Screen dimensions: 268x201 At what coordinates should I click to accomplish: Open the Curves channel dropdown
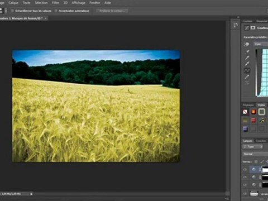pos(261,44)
